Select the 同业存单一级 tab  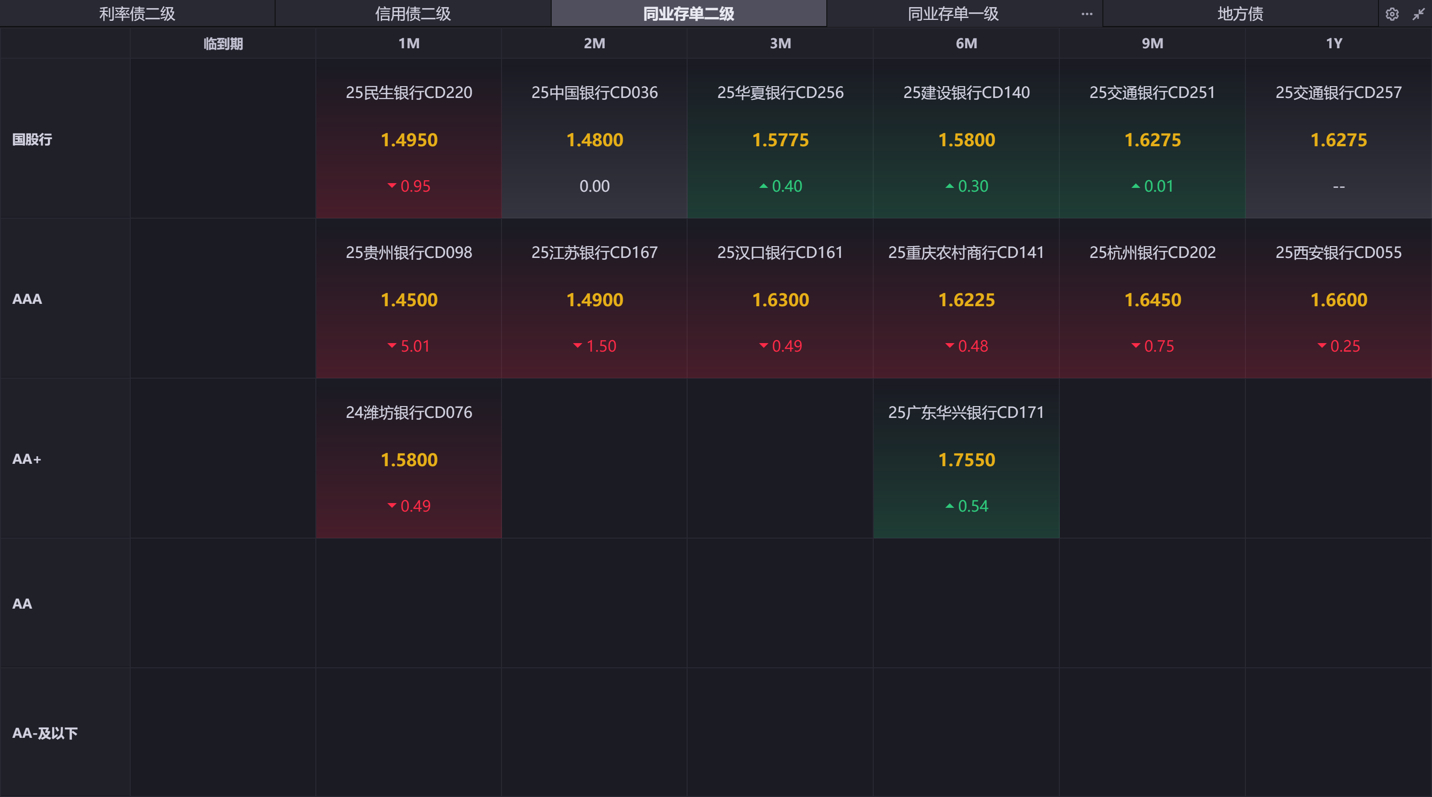[x=953, y=14]
